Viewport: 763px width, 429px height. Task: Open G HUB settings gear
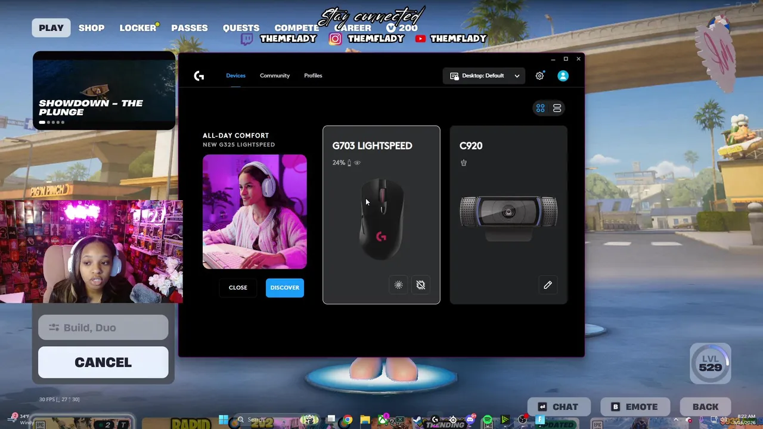(539, 76)
